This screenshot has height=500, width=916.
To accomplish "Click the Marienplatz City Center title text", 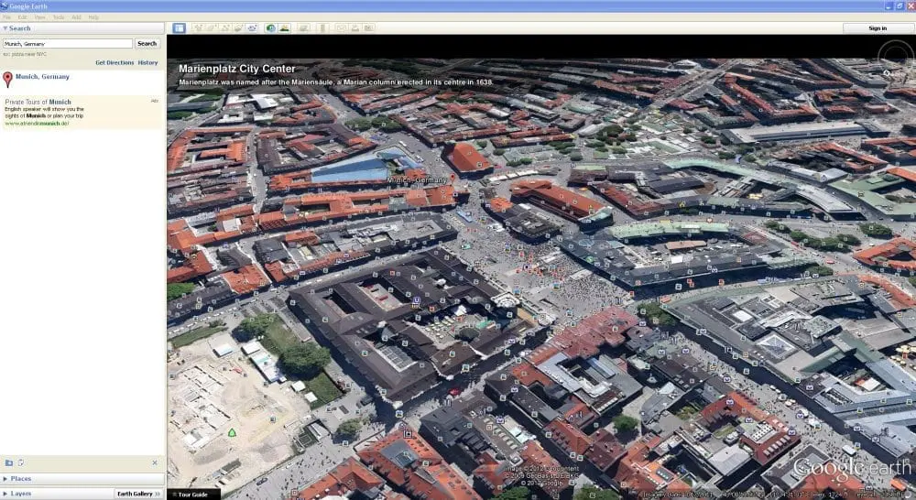I will coord(237,69).
